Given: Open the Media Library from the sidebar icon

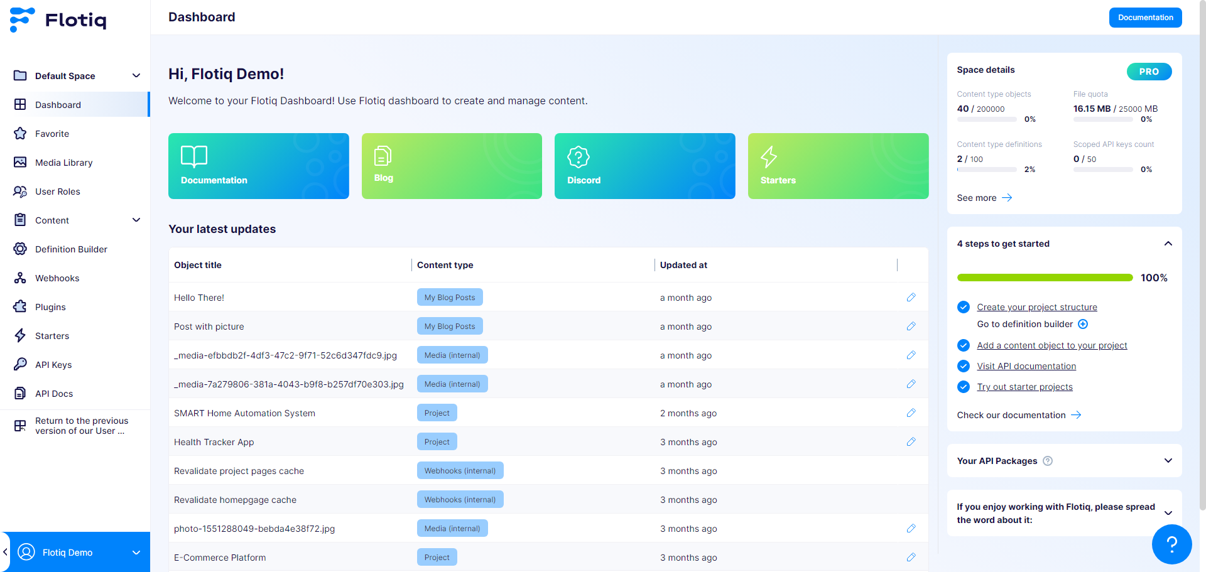Looking at the screenshot, I should point(21,162).
